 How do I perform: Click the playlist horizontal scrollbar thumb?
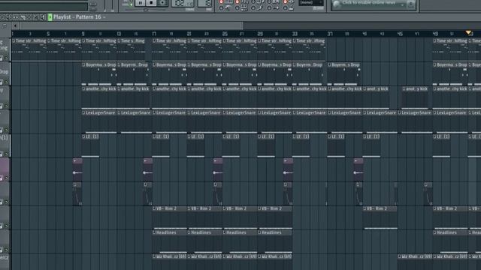[x=132, y=26]
